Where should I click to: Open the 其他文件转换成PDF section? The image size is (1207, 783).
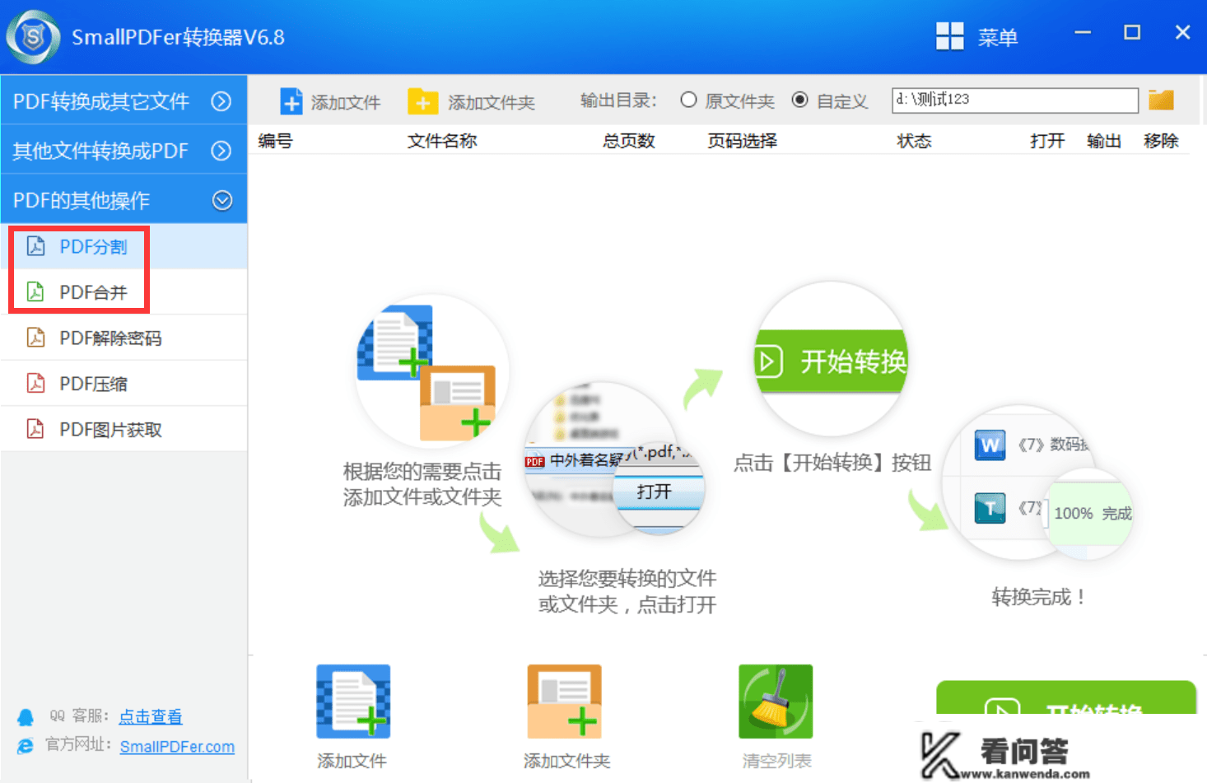[123, 150]
